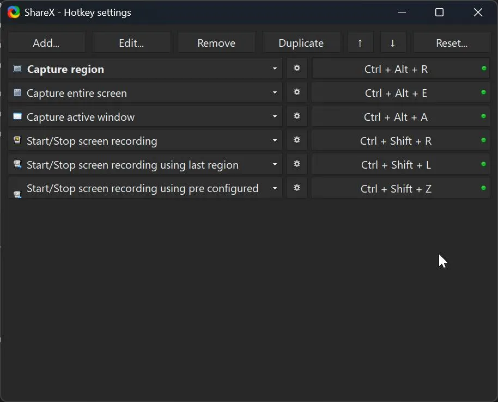Click green status dot for Ctrl + Alt + A
This screenshot has height=402, width=498.
tap(483, 116)
